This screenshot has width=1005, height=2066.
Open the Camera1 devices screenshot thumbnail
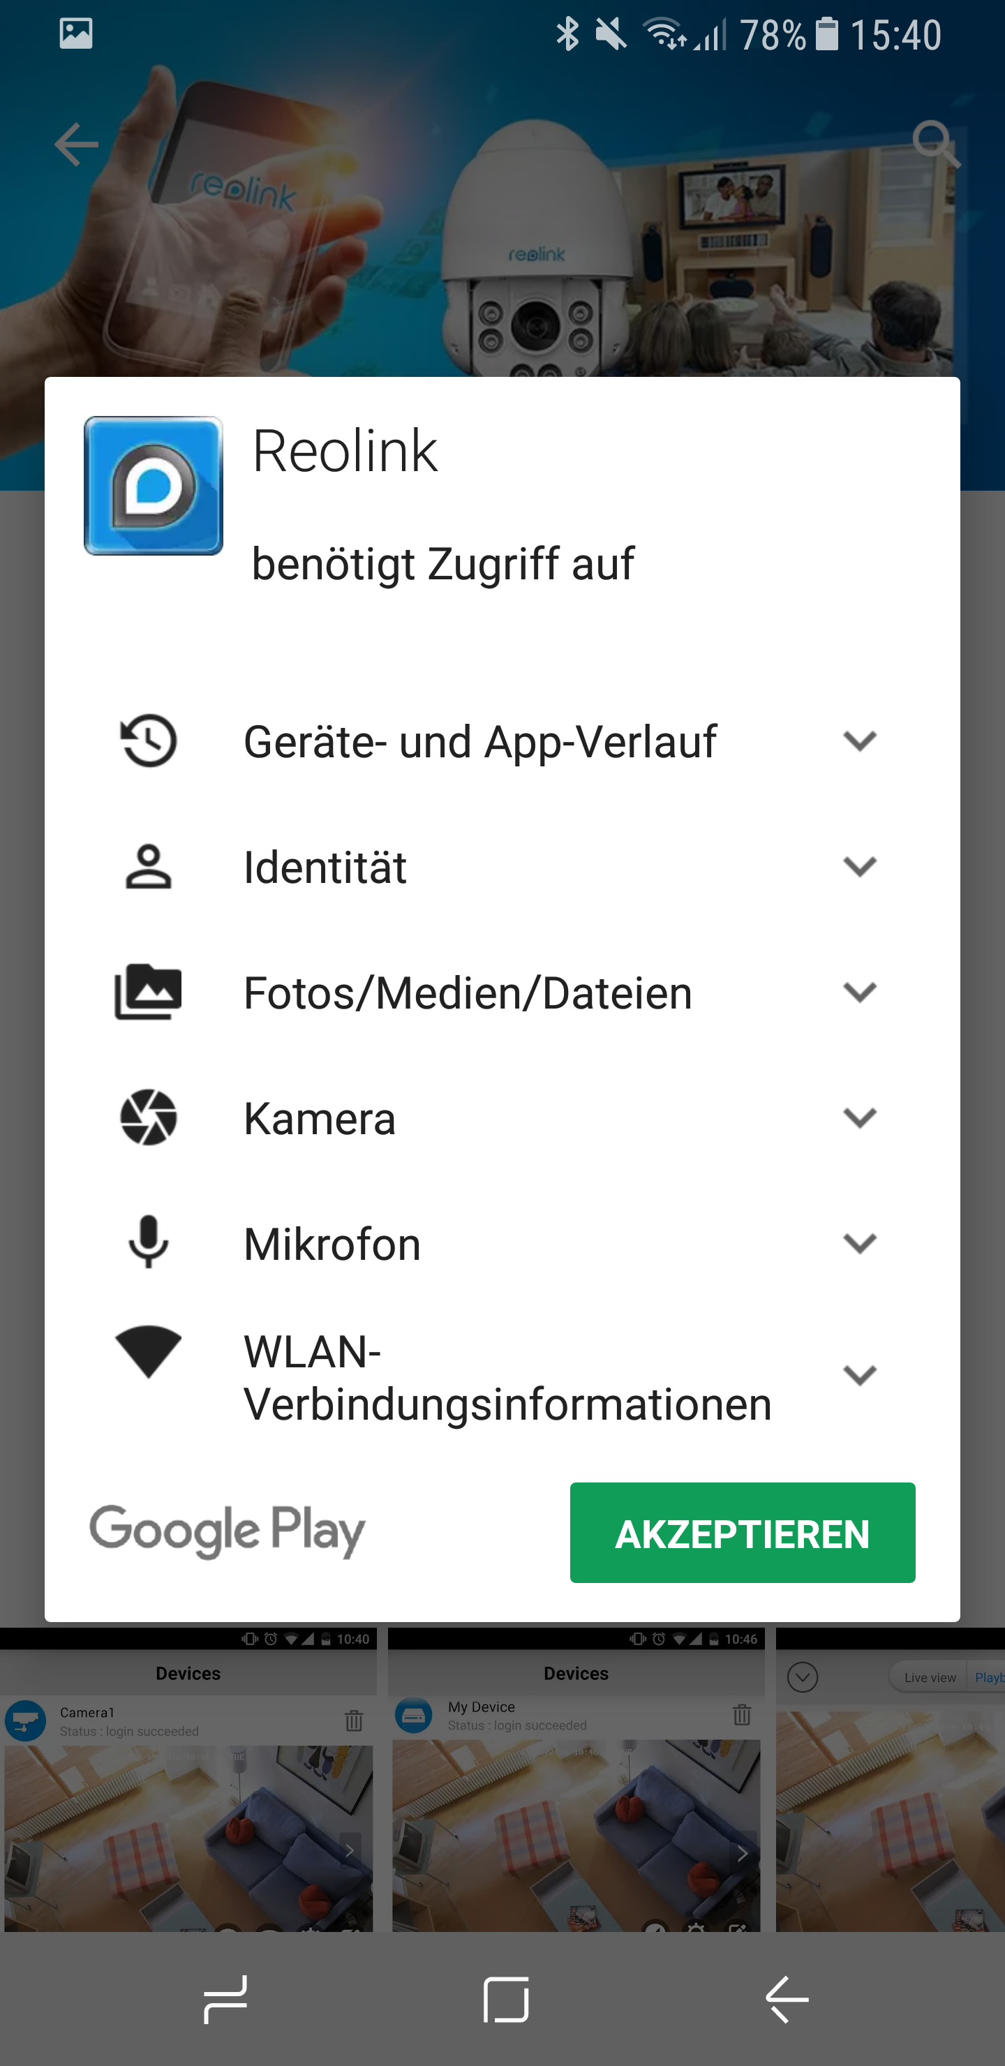(x=188, y=1779)
